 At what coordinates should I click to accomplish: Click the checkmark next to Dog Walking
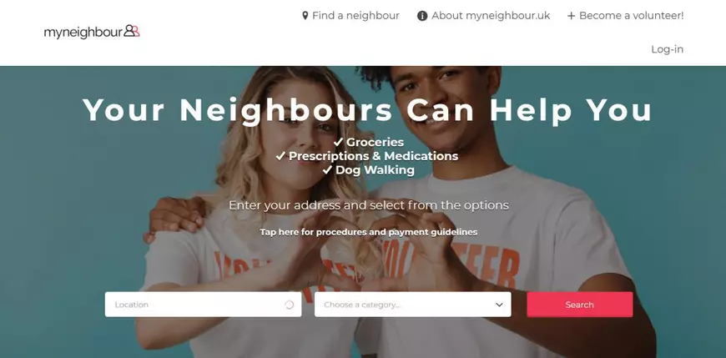(327, 170)
